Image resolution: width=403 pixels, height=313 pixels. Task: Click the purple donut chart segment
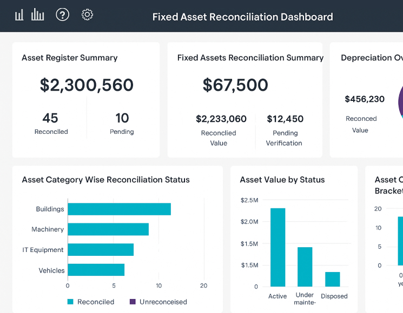coord(400,101)
